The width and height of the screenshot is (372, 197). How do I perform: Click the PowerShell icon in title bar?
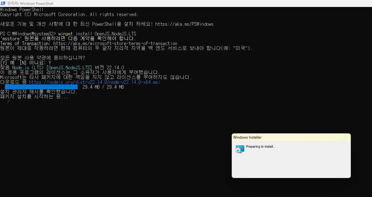tap(3, 3)
